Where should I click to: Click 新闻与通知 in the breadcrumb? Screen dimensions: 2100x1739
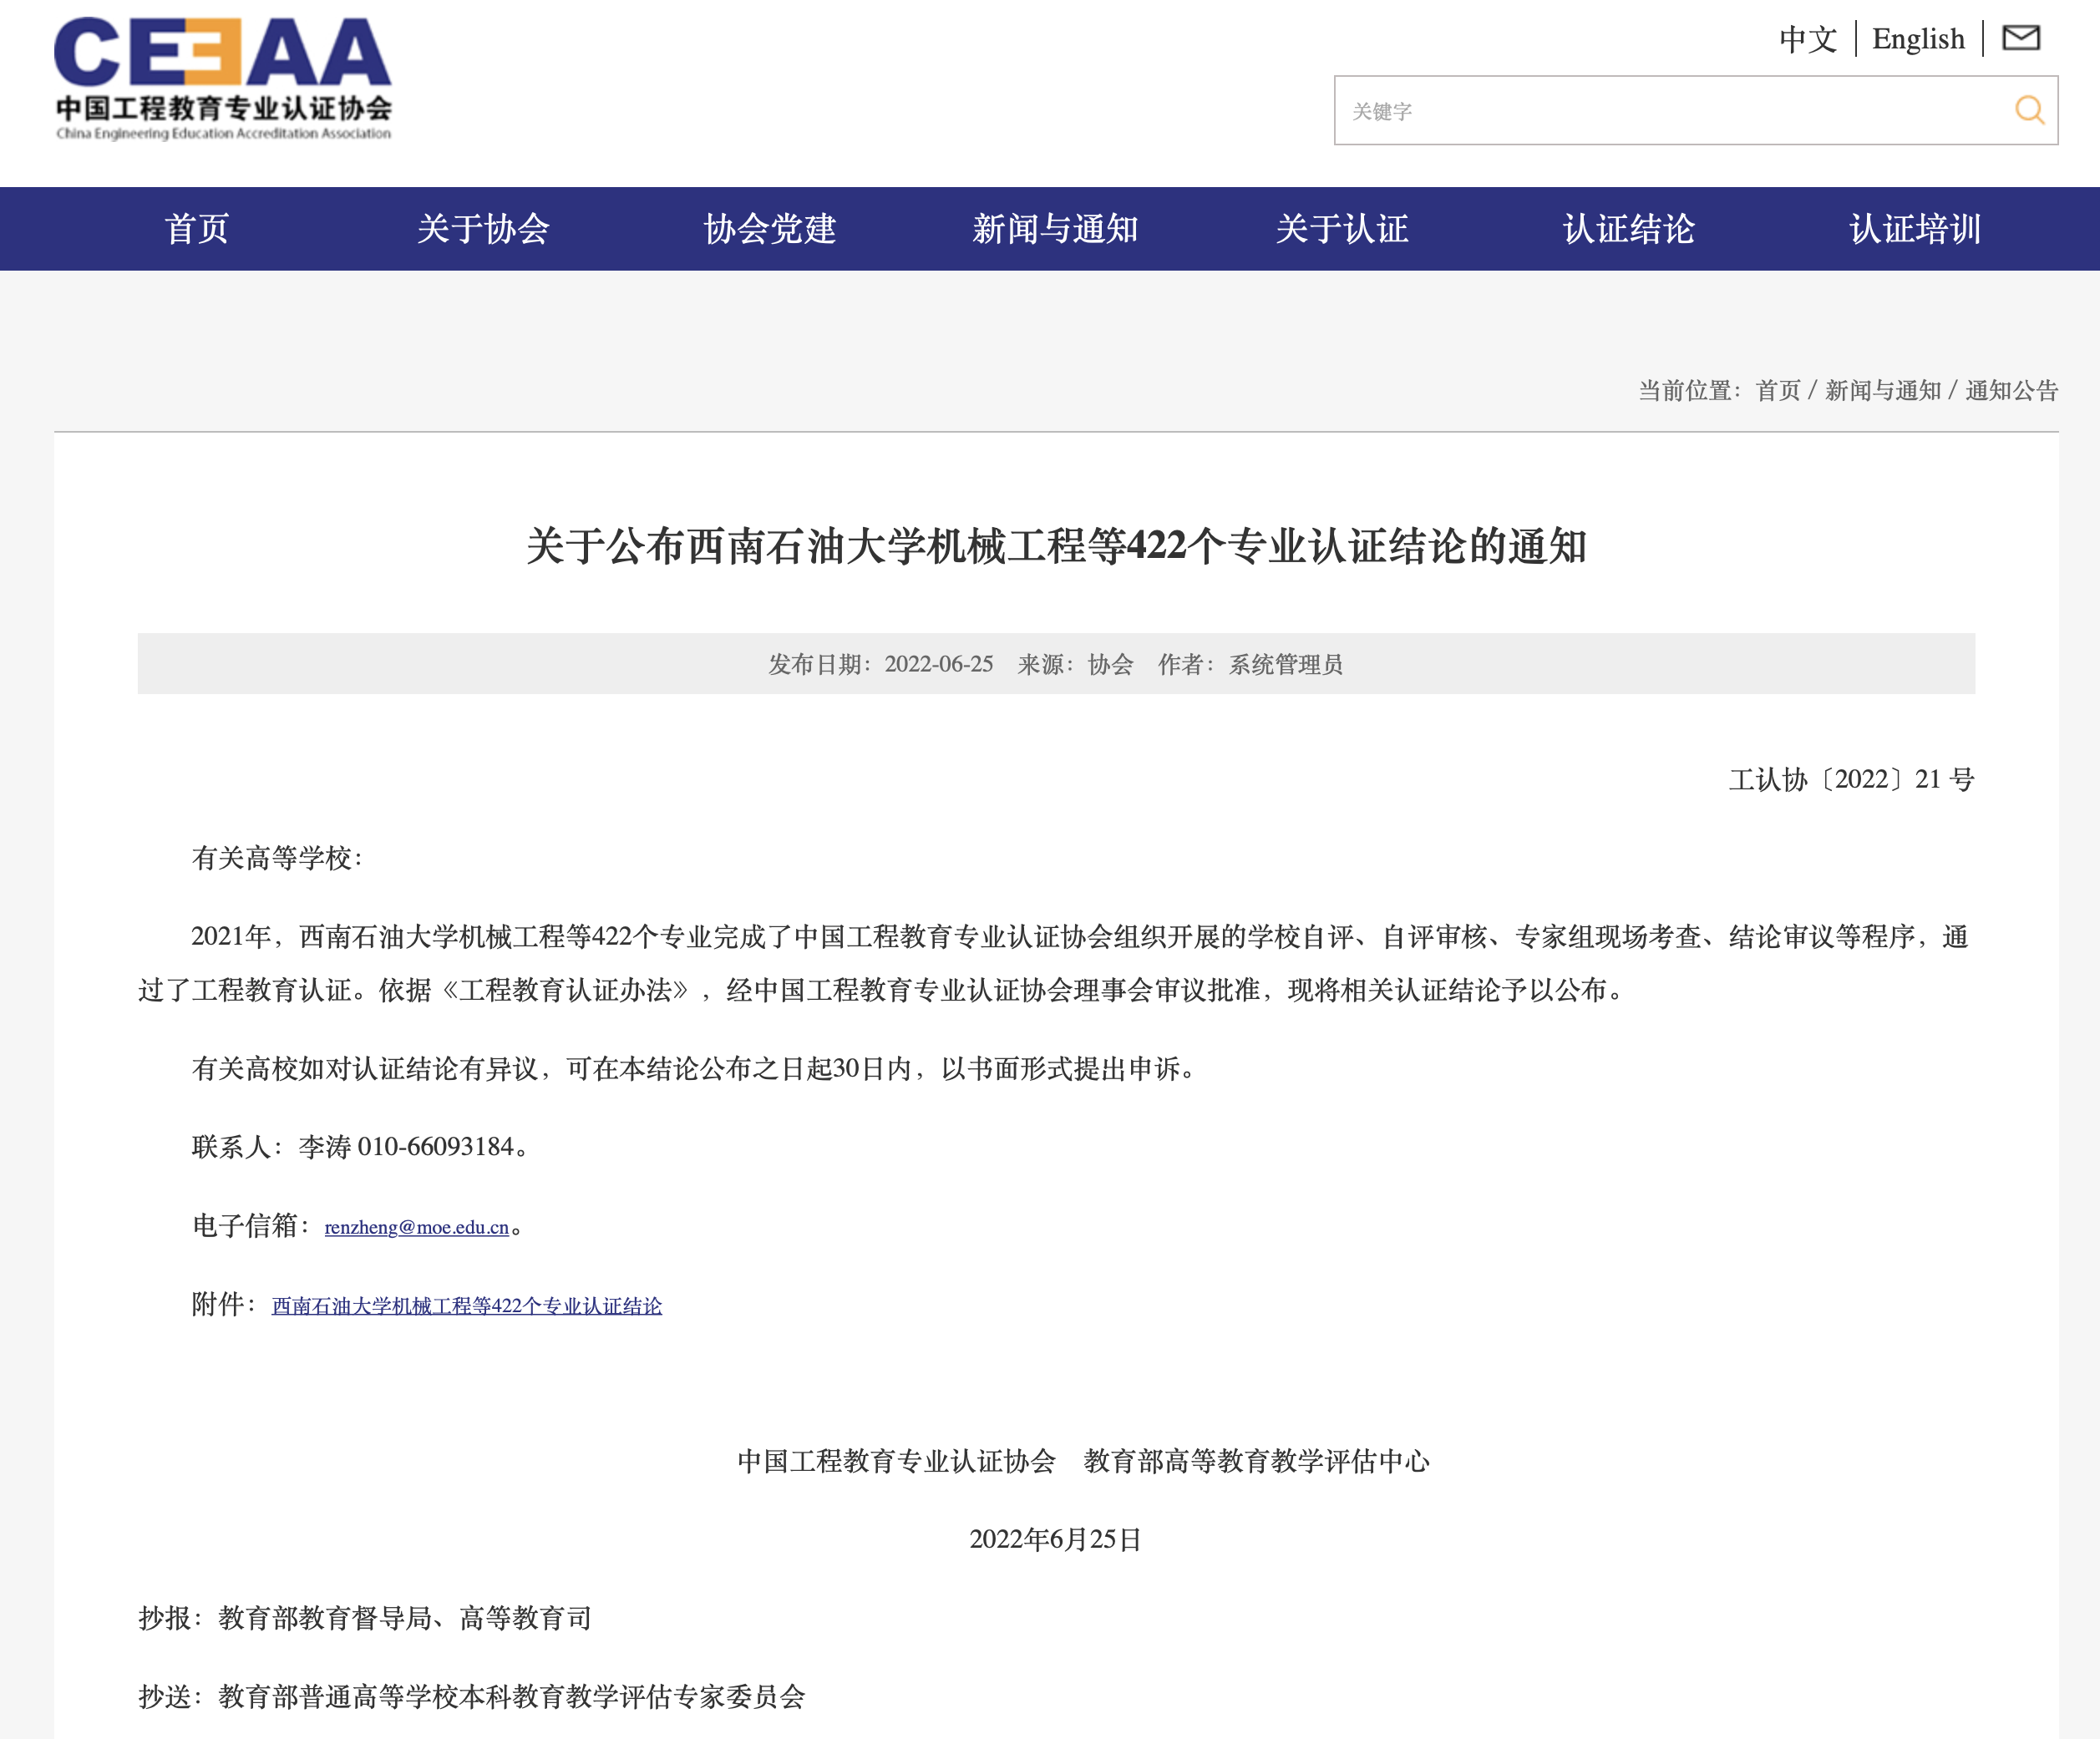point(1883,390)
